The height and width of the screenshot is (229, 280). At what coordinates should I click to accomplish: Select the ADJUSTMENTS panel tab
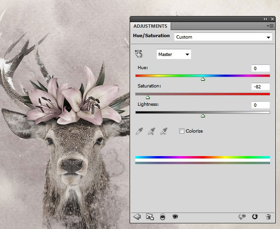(150, 26)
